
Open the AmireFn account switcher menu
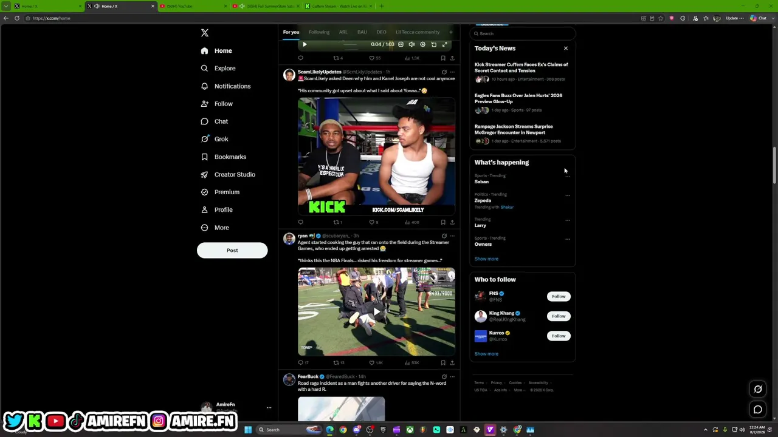click(269, 408)
